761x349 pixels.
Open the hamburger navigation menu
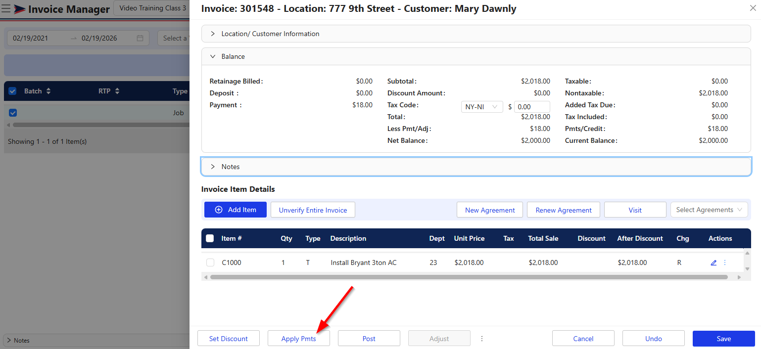[6, 9]
